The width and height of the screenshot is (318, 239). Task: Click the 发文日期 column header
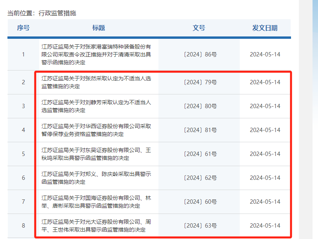coord(265,28)
